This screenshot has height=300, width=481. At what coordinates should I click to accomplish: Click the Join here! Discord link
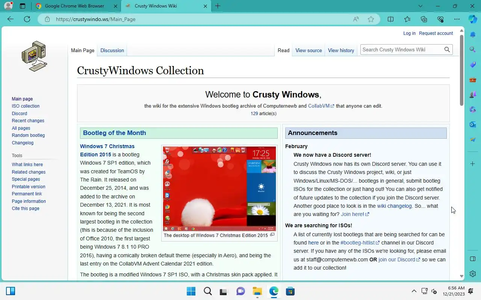(x=355, y=214)
